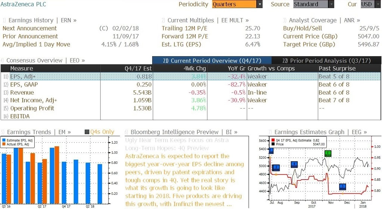Click the red Q4 17 EPS legend square
The height and width of the screenshot is (209, 382).
pyautogui.click(x=273, y=140)
